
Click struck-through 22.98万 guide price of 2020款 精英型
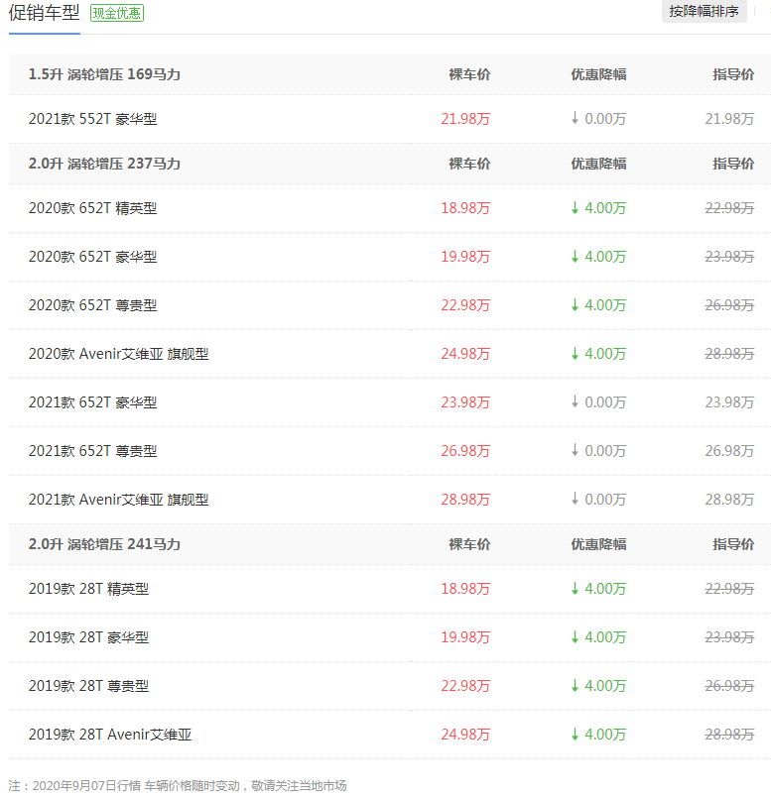click(x=729, y=208)
